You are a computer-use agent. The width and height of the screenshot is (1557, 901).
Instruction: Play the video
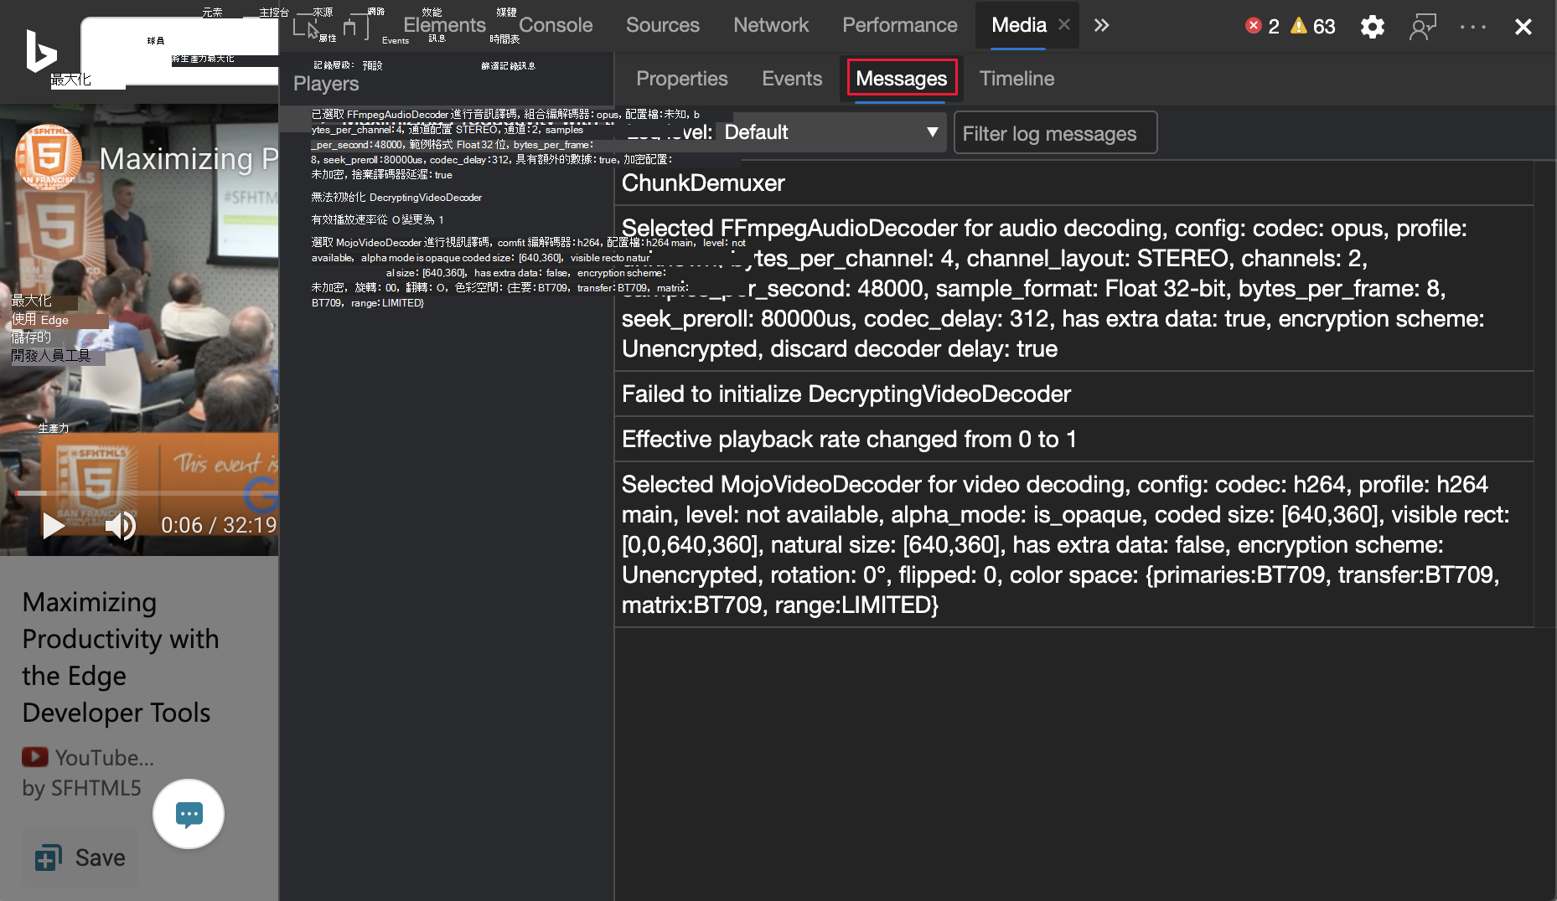[53, 525]
